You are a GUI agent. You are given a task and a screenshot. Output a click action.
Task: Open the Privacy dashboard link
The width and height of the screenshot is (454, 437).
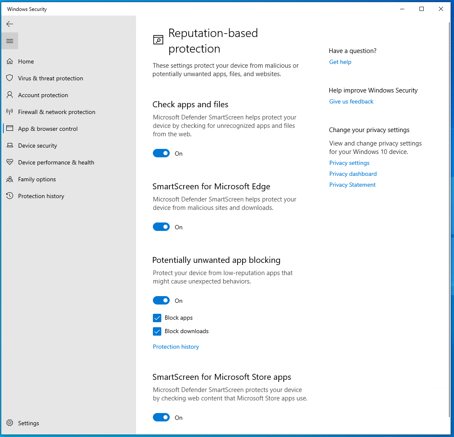353,174
